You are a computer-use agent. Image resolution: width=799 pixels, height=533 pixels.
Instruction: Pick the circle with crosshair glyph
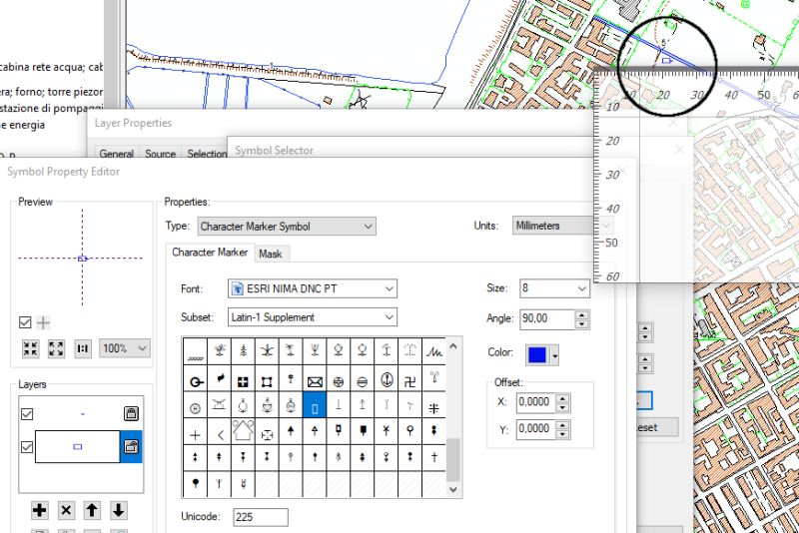(x=339, y=380)
